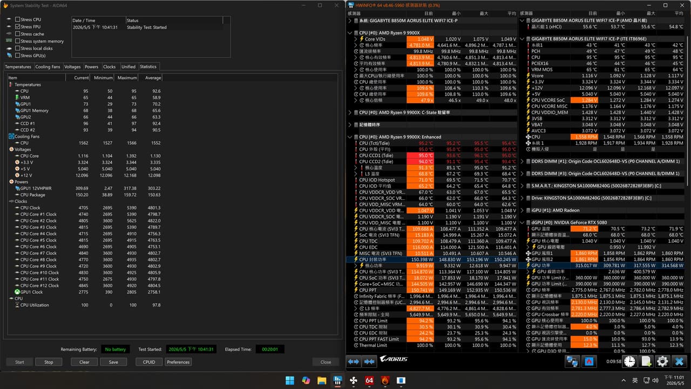Open the Powers tab

pyautogui.click(x=92, y=67)
